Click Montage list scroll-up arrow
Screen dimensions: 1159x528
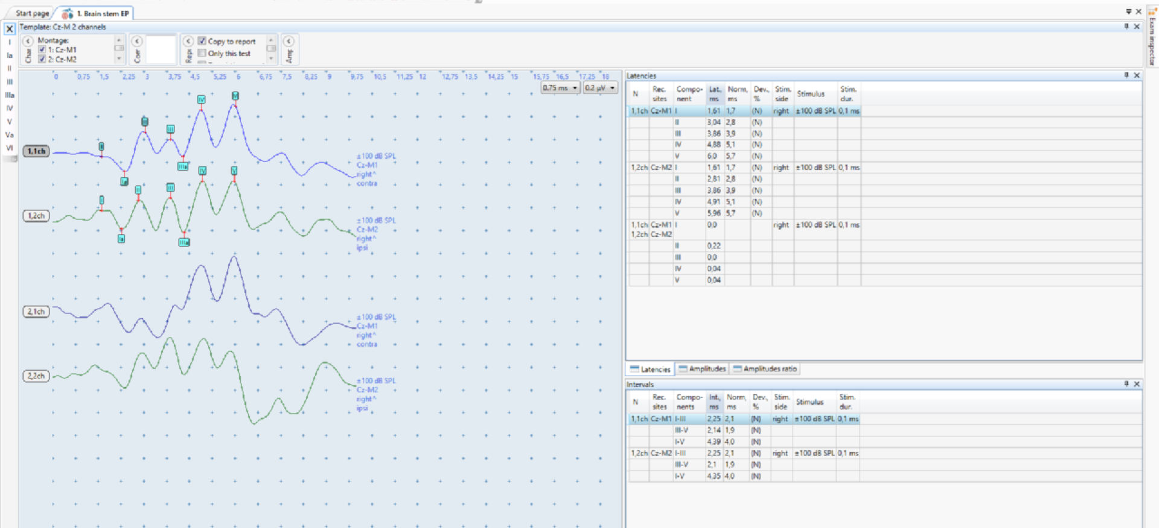[119, 40]
